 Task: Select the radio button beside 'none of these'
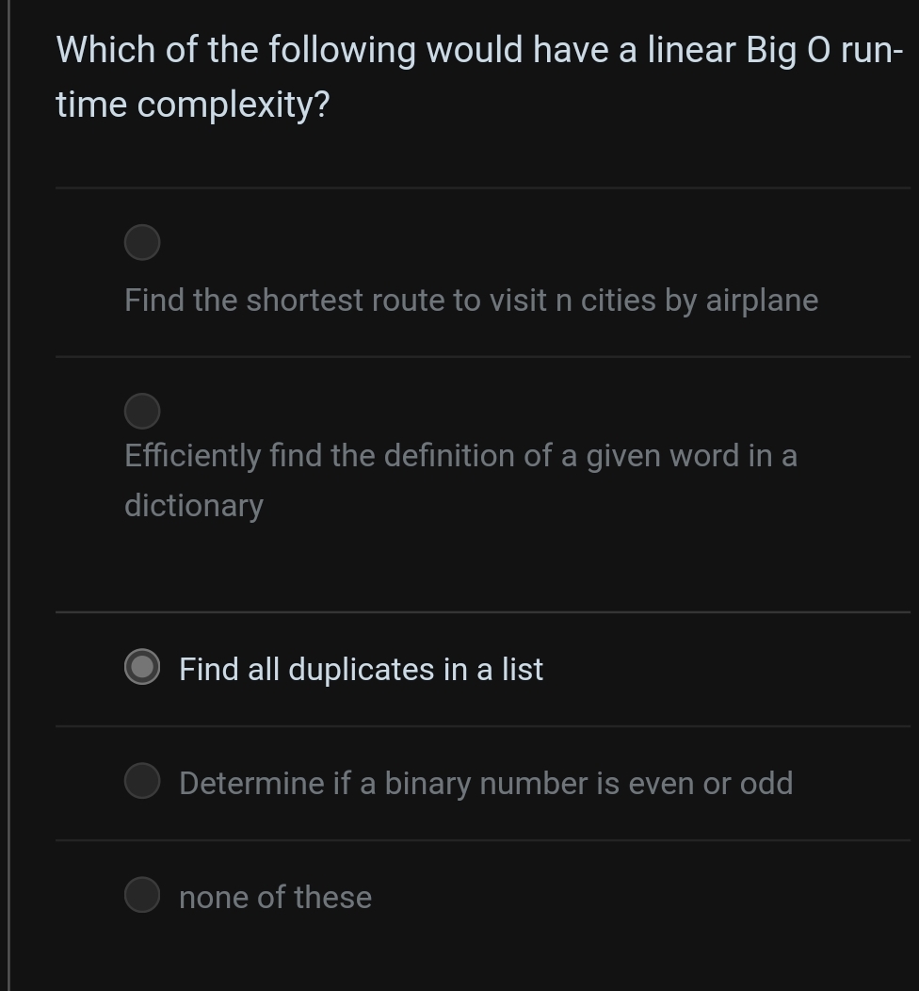pos(141,894)
